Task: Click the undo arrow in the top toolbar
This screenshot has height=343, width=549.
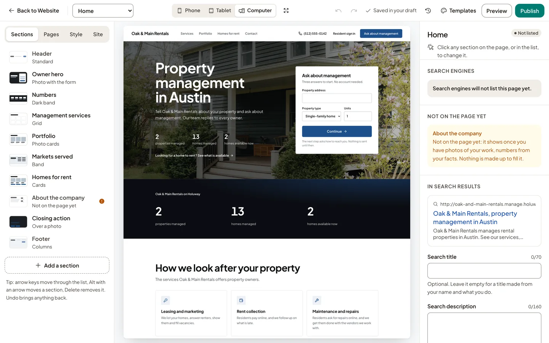Action: pyautogui.click(x=338, y=11)
